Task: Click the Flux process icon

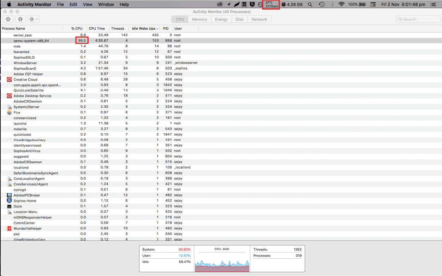Action: point(9,112)
